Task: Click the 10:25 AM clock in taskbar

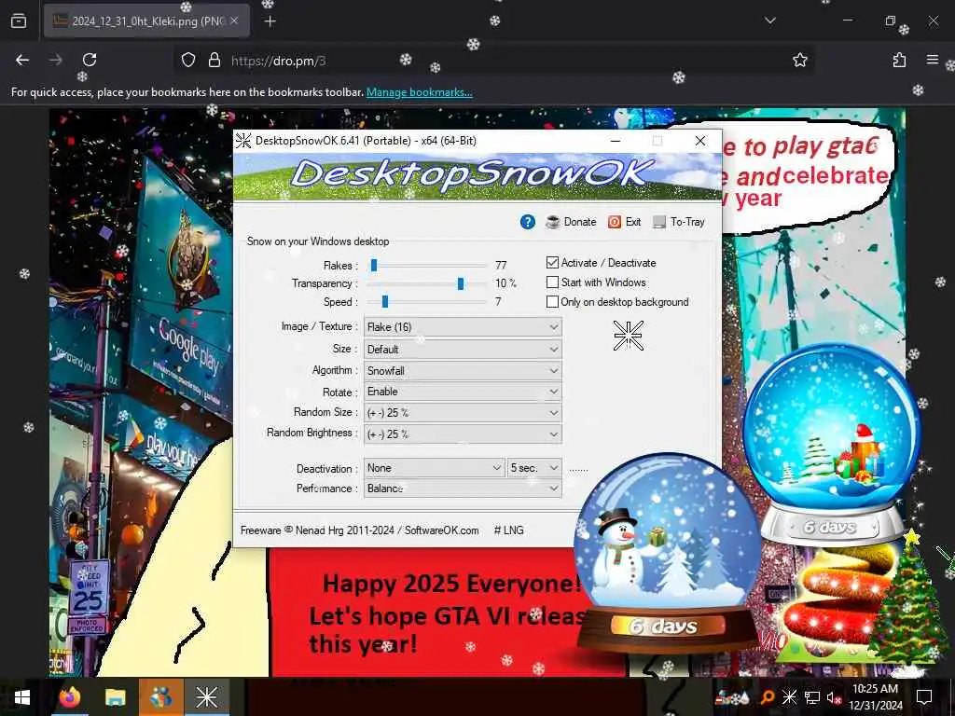Action: tap(875, 697)
